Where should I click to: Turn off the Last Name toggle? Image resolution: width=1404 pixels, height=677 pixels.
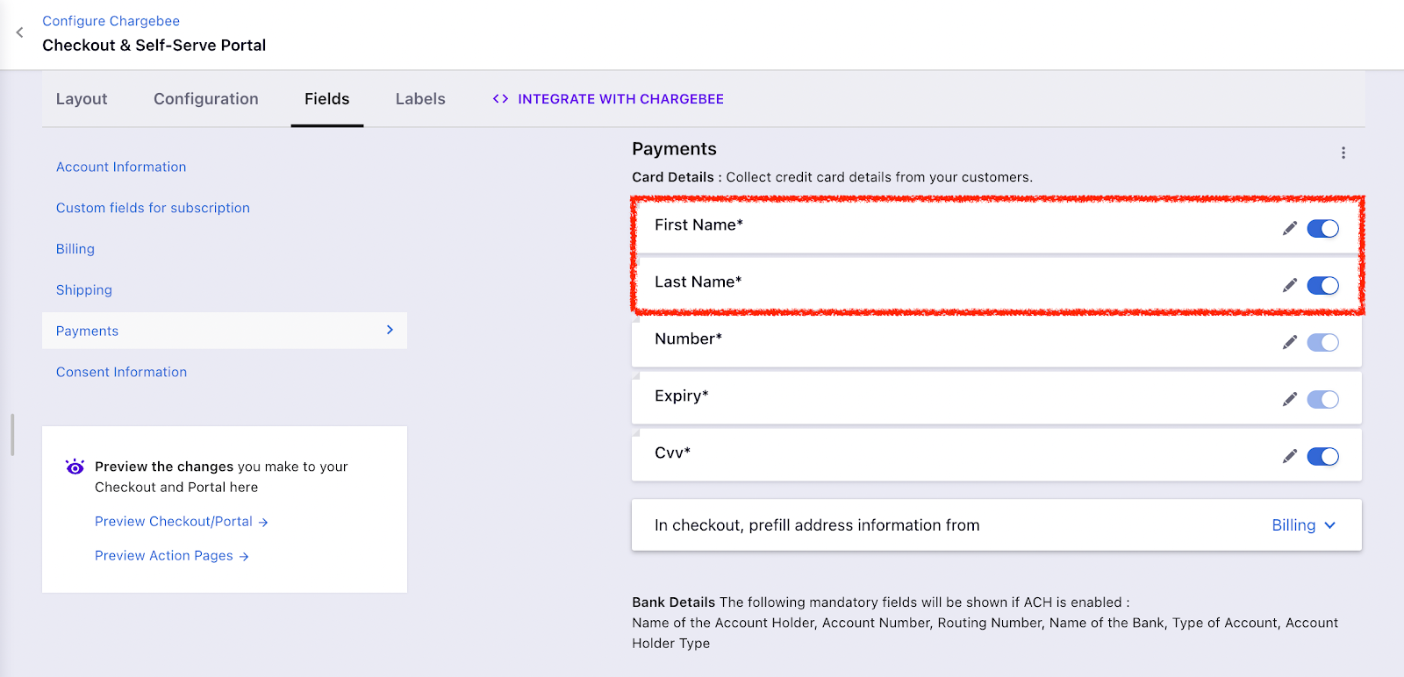[1322, 286]
